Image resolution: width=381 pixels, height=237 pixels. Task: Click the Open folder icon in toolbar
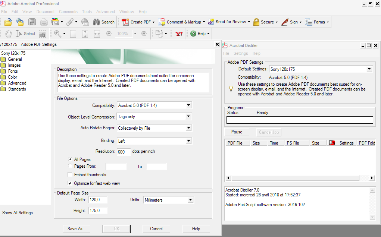pos(8,22)
